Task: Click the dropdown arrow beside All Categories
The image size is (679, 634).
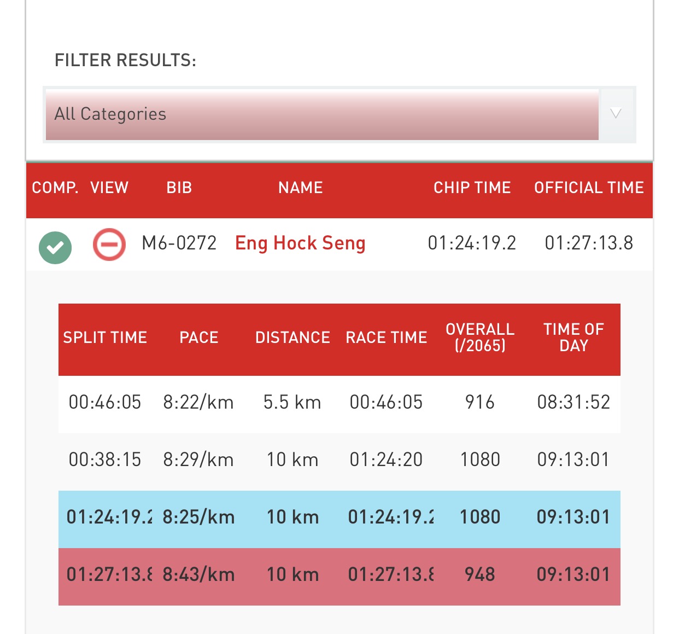Action: (616, 114)
